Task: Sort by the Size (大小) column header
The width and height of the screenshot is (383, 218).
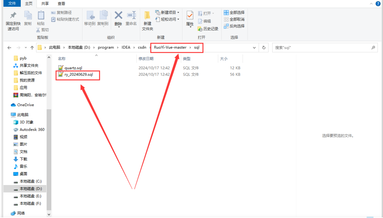Action: [x=223, y=58]
